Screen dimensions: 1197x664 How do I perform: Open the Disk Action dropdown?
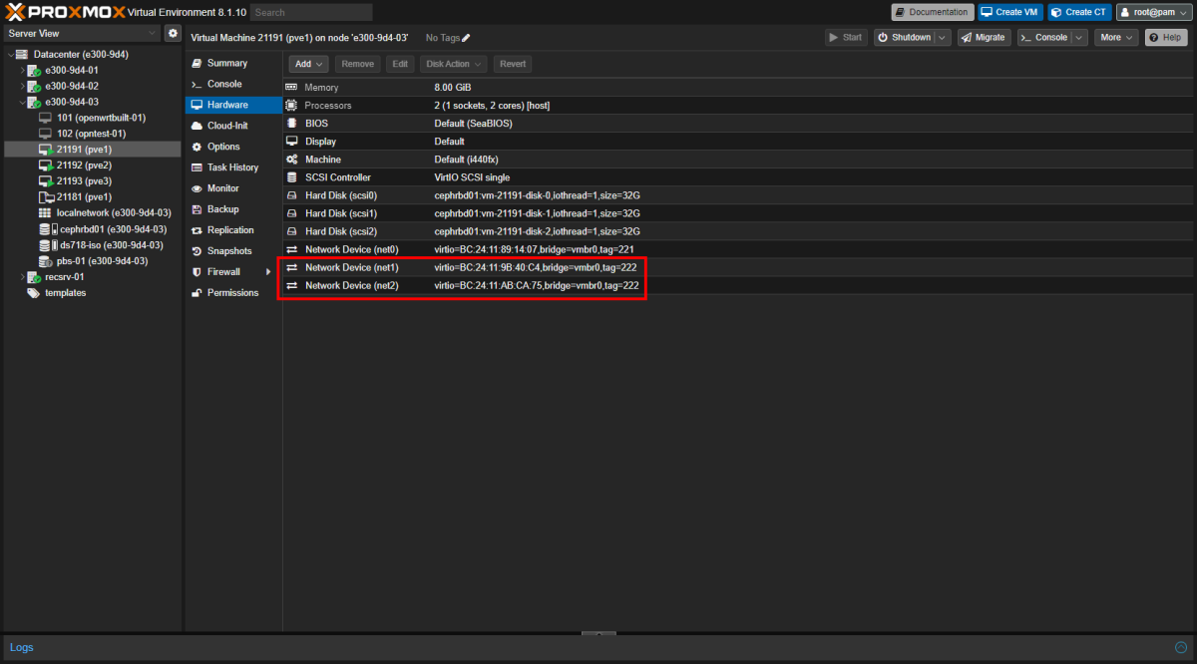(454, 64)
